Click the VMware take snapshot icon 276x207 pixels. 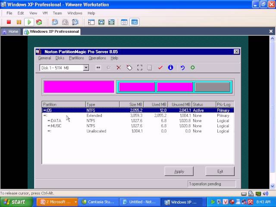pos(55,22)
